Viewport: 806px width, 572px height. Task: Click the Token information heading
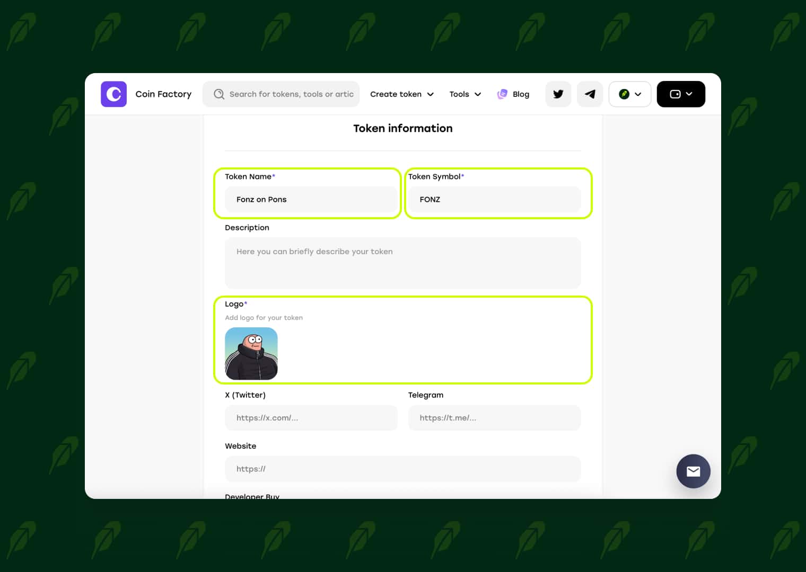click(x=403, y=128)
